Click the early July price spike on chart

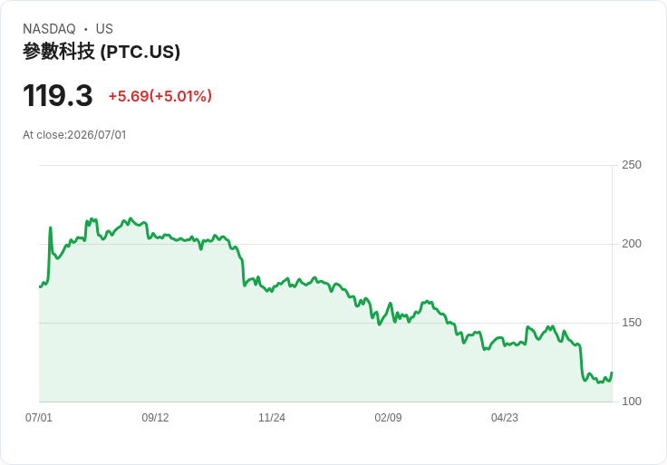51,228
